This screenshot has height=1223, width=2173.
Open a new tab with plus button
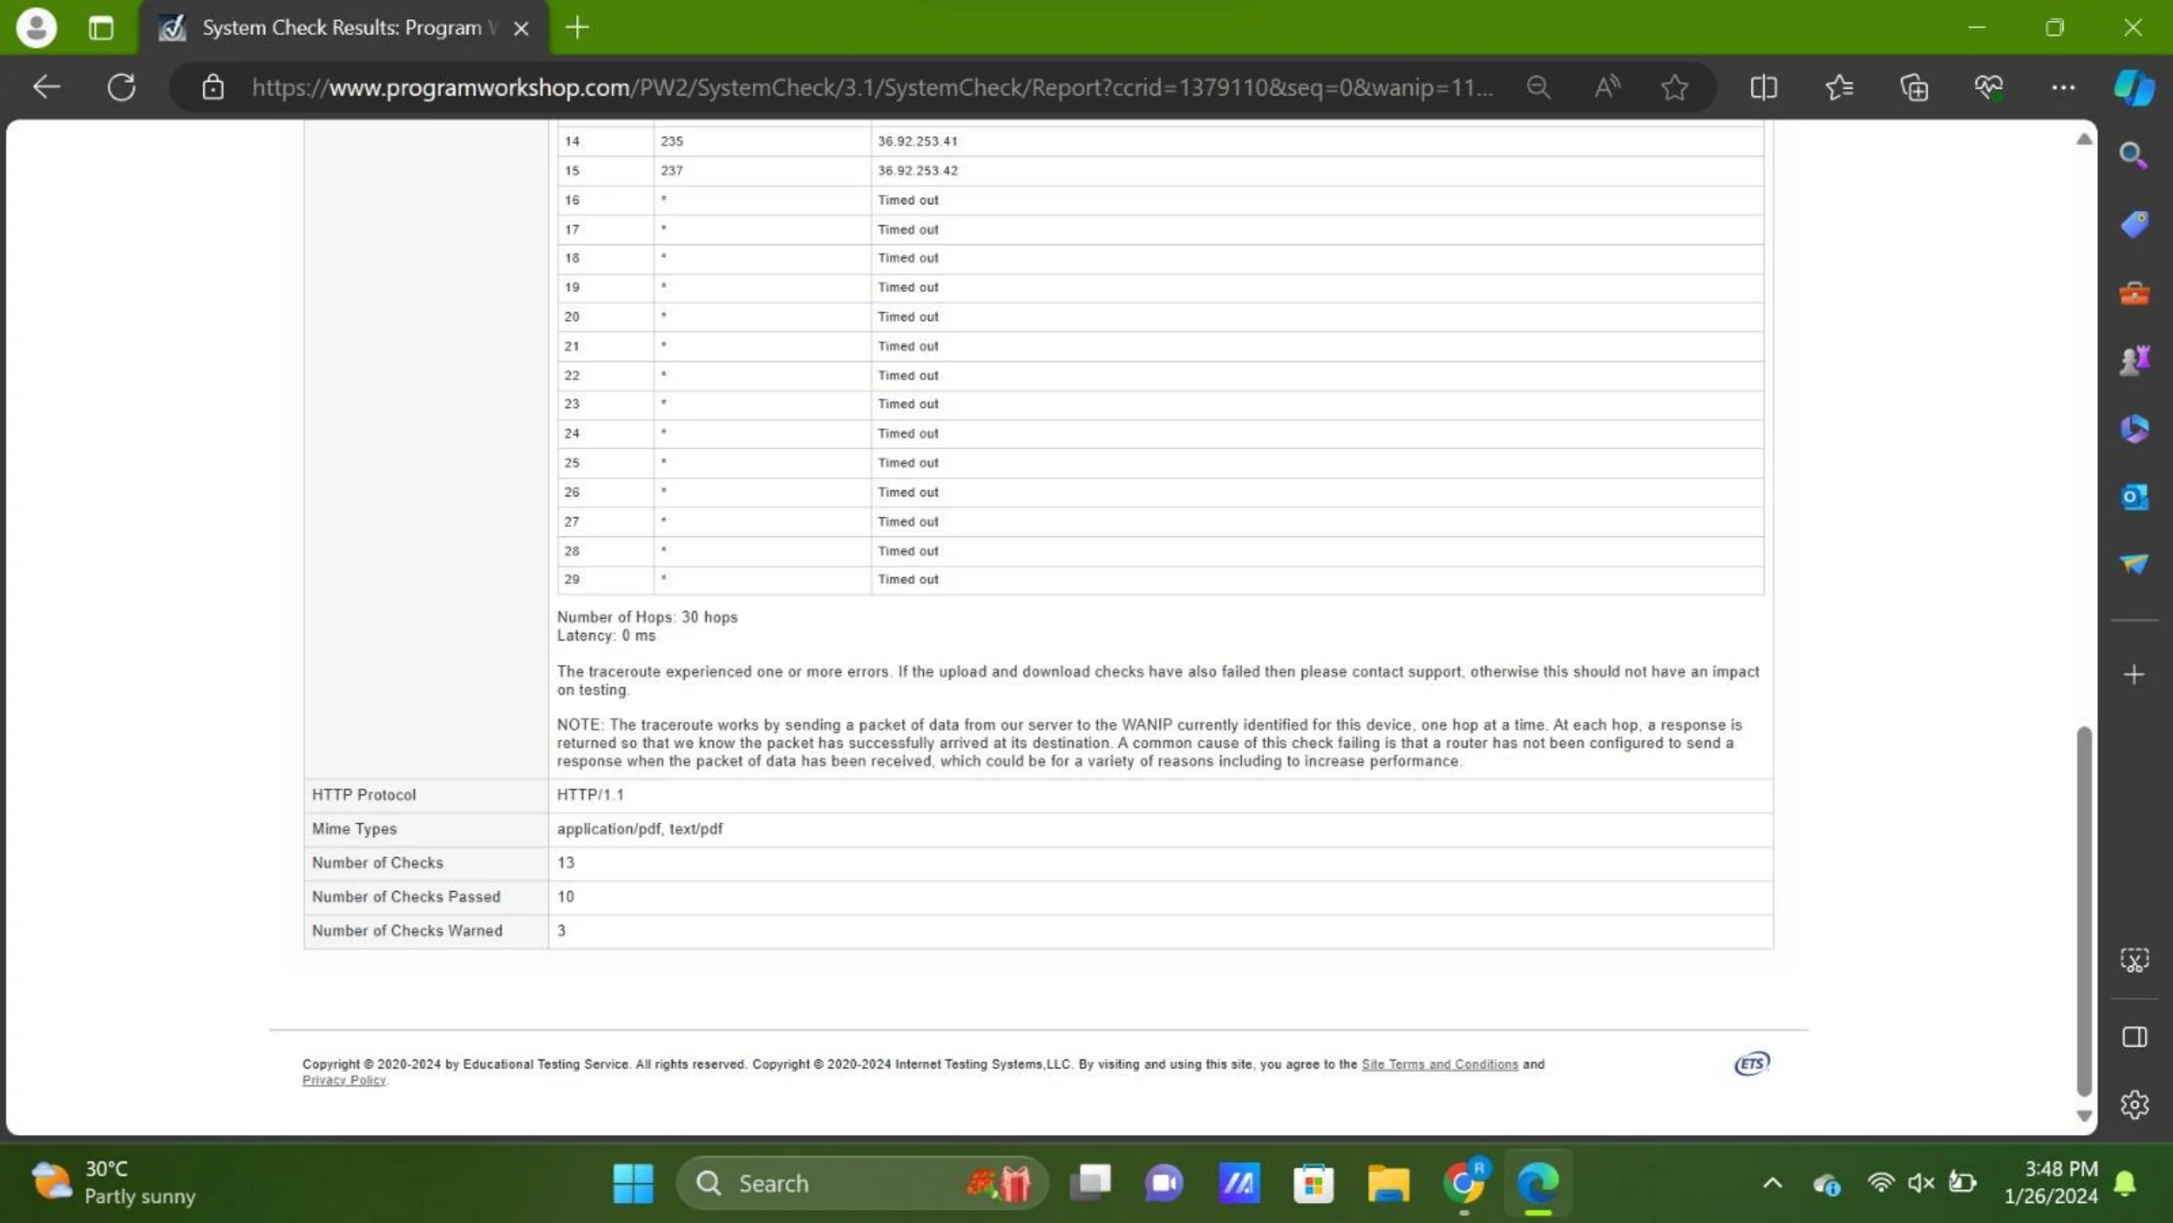tap(577, 28)
